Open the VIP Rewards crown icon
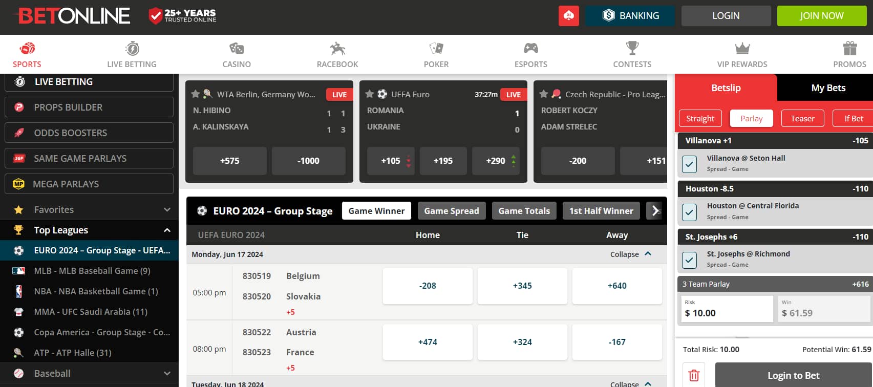Viewport: 873px width, 387px height. 742,49
